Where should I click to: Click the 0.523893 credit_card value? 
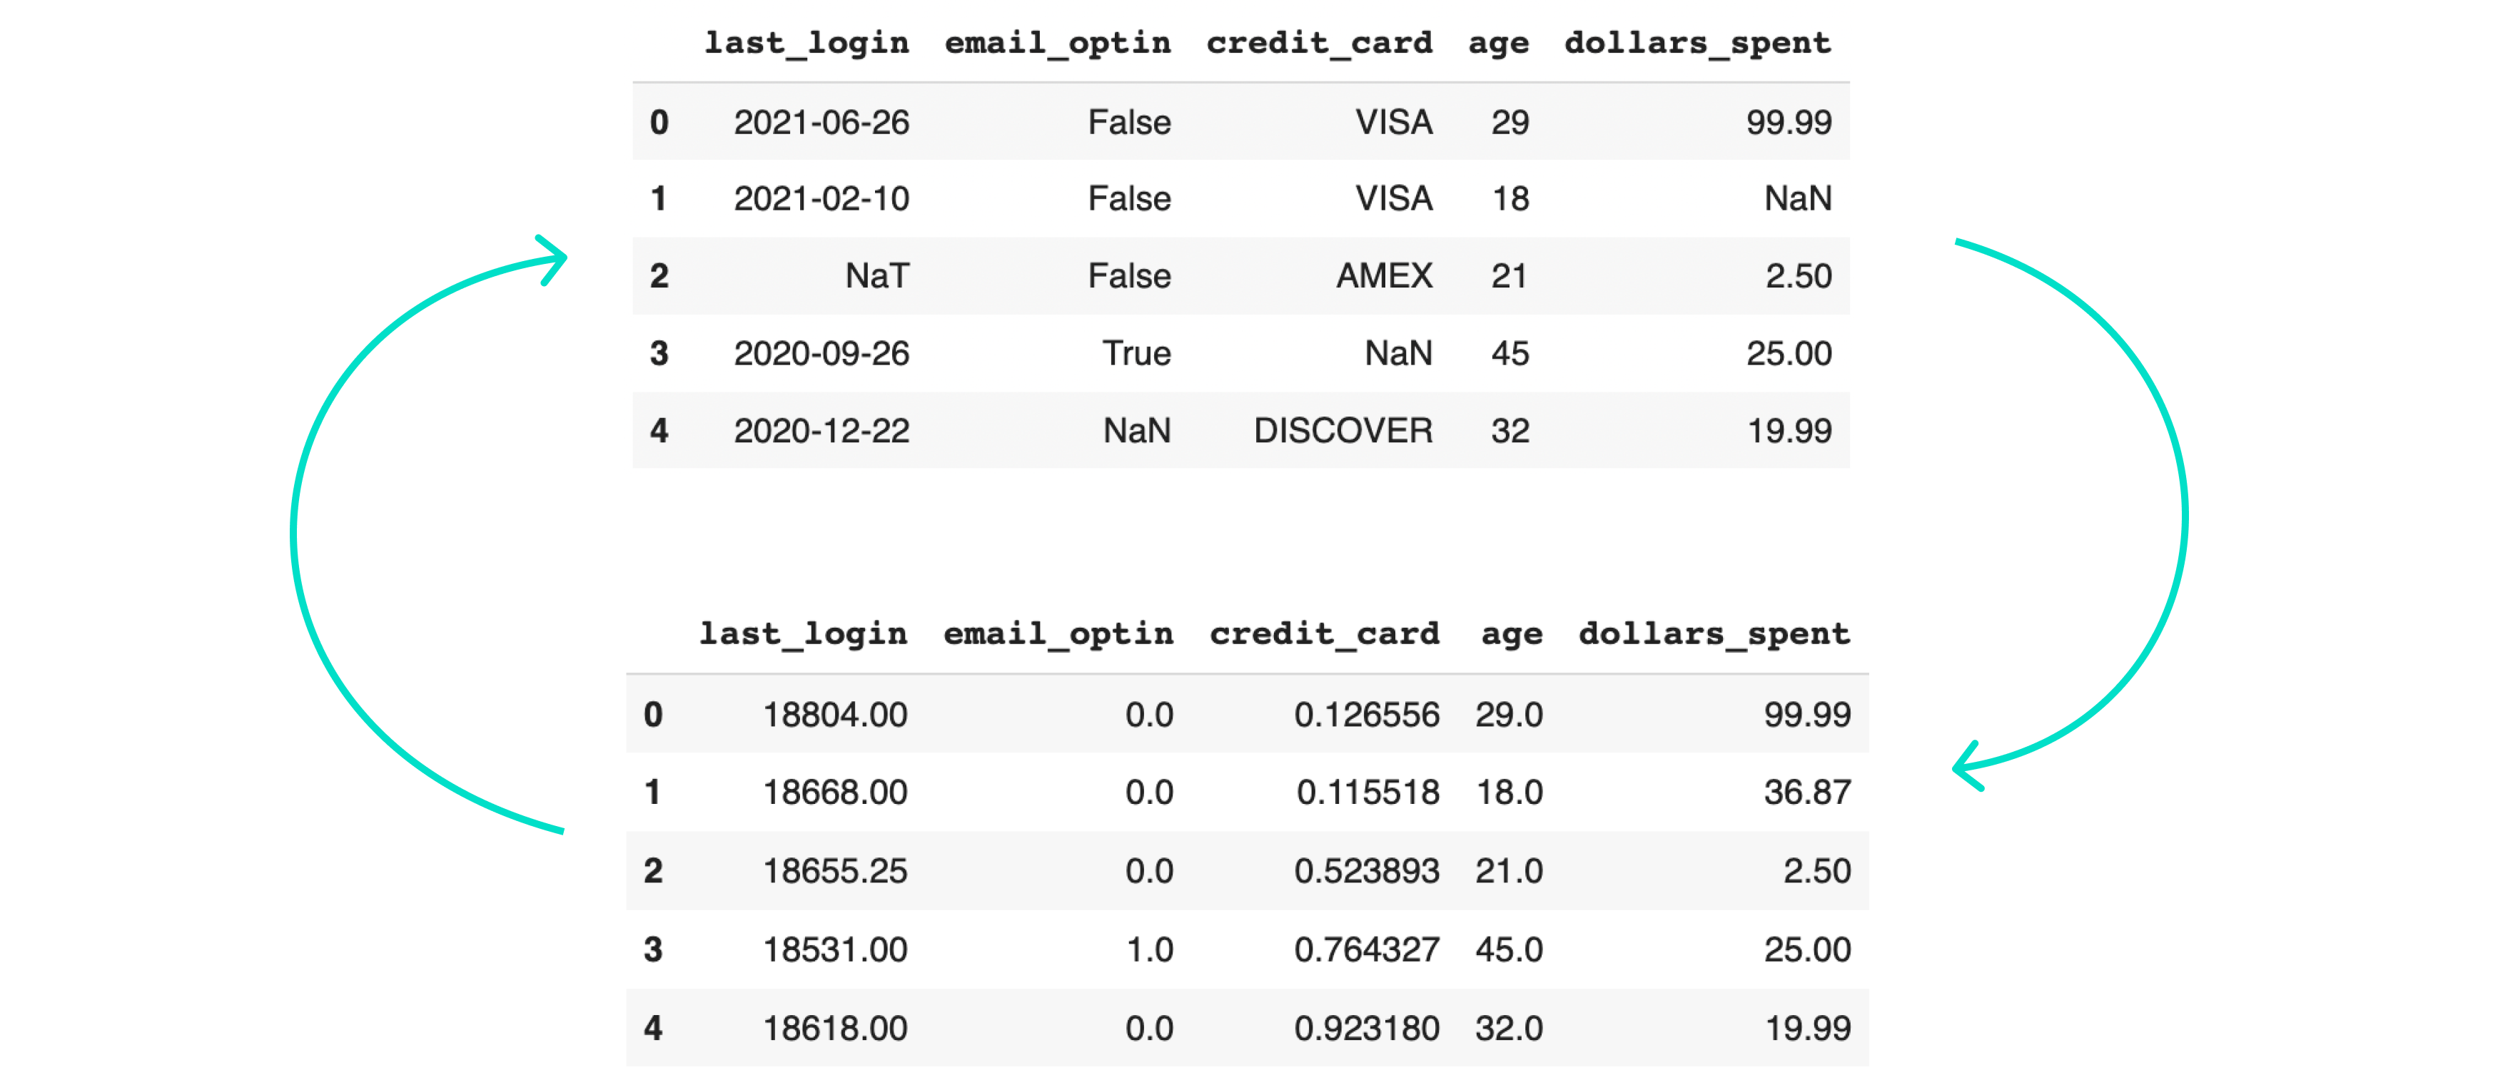(x=1366, y=871)
